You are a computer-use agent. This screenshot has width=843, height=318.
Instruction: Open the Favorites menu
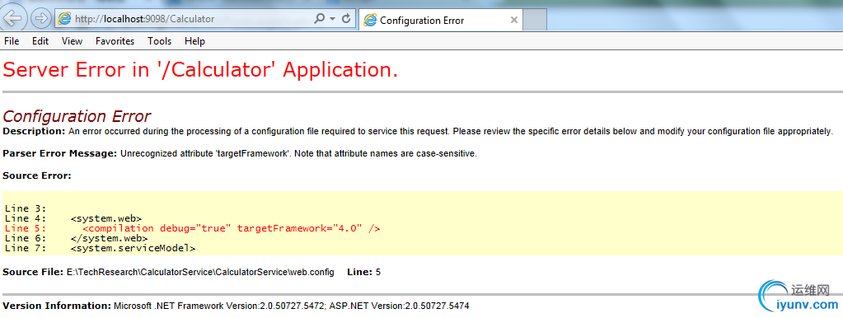click(x=115, y=41)
